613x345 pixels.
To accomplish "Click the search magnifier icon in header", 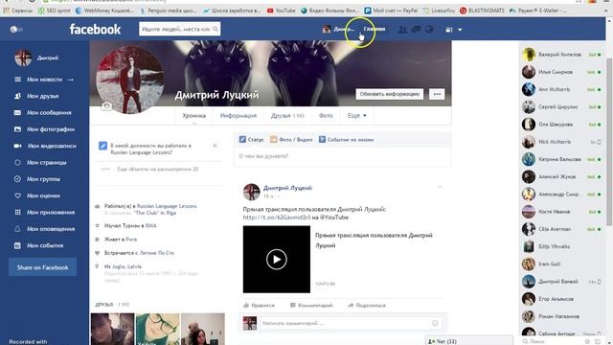I will point(215,29).
